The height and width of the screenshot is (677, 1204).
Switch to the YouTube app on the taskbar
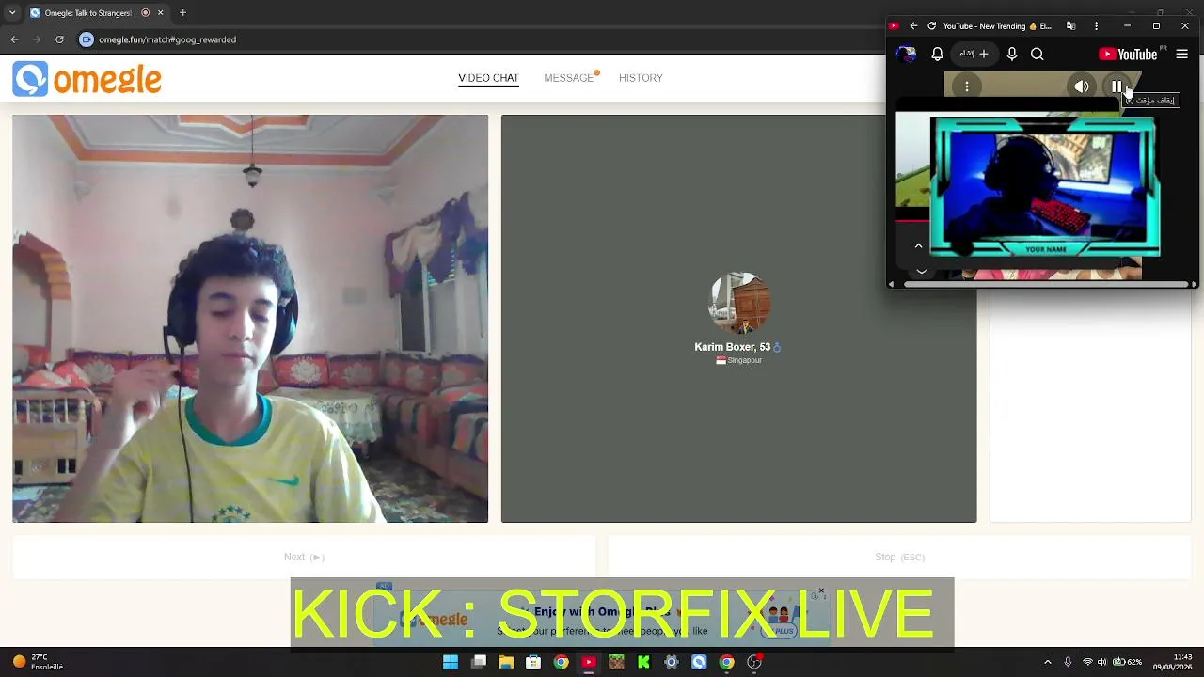[x=589, y=663]
